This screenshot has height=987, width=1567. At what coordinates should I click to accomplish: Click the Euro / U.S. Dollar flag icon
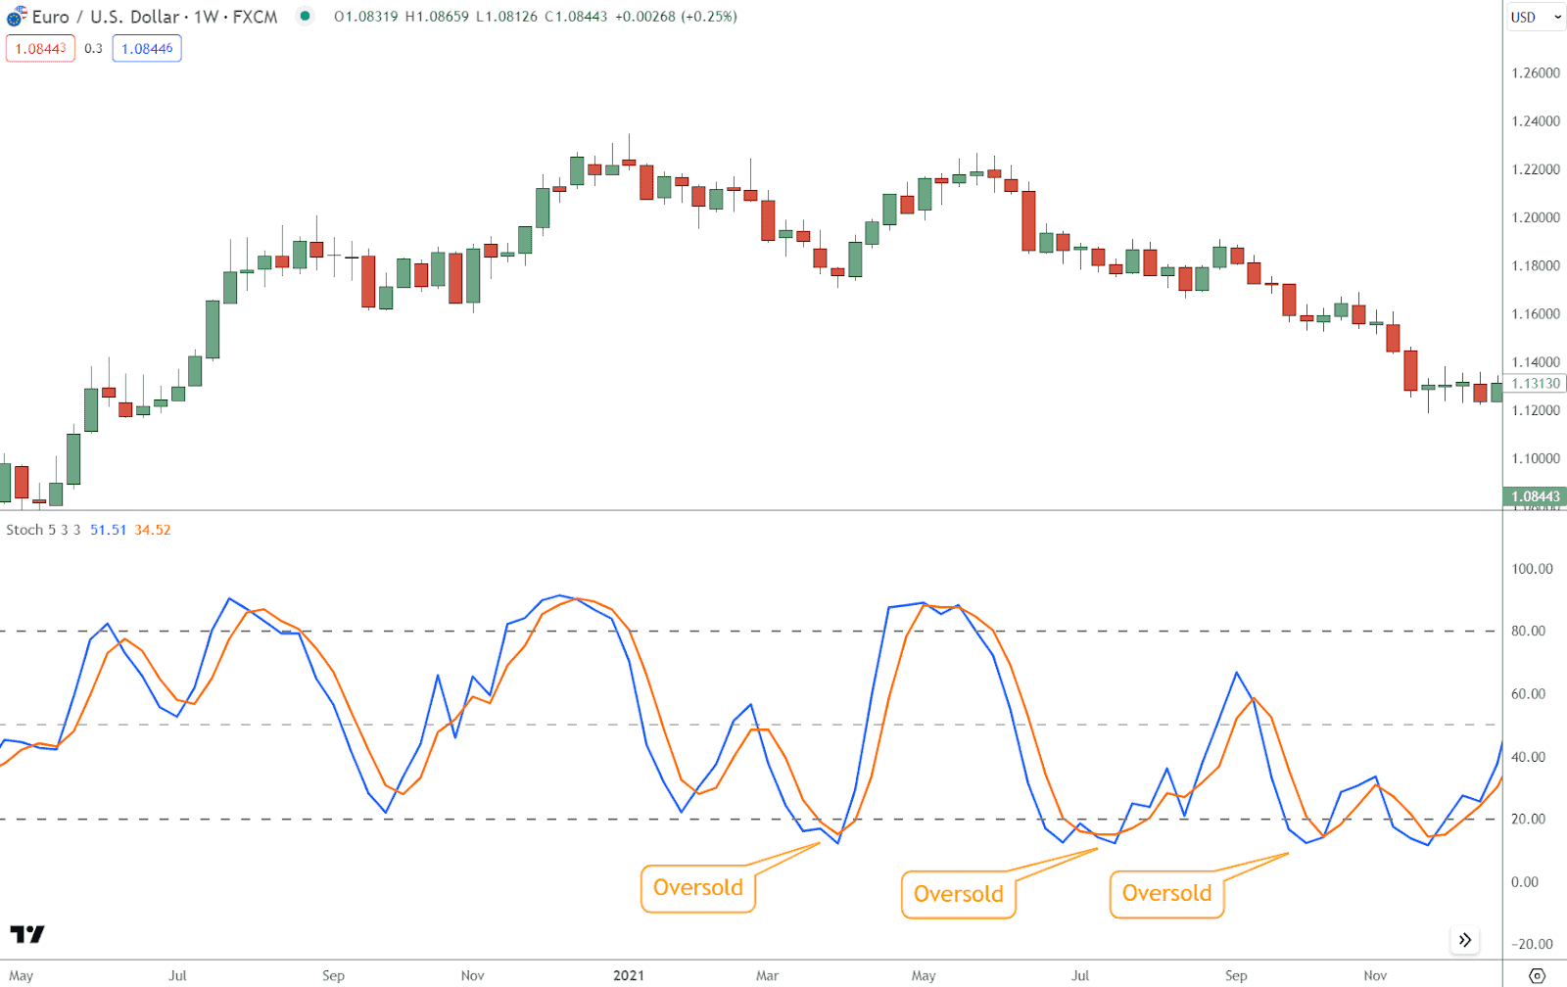16,18
